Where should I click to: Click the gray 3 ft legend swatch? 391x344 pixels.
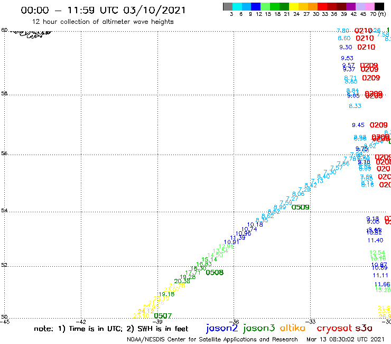228,6
